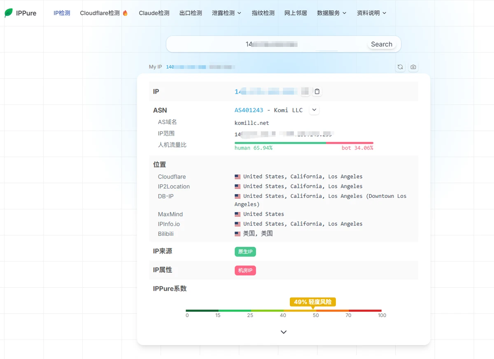This screenshot has height=359, width=494.
Task: Open the 数据服务 dropdown menu
Action: (332, 13)
